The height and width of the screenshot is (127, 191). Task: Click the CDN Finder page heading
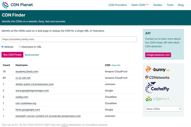click(x=14, y=15)
